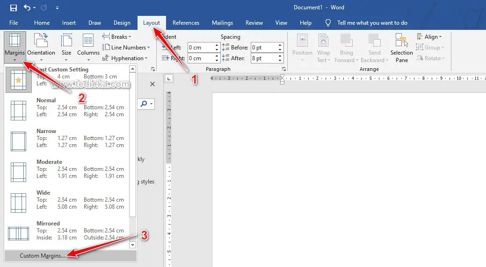Switch to the Insert tab
Image resolution: width=486 pixels, height=267 pixels.
click(69, 23)
